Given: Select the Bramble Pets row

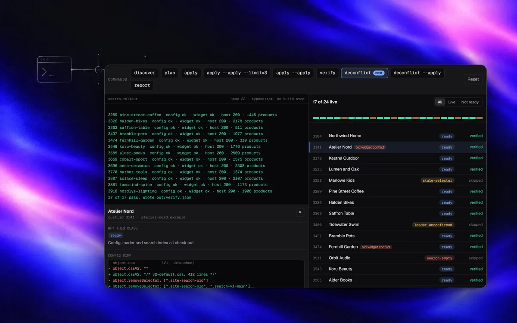Looking at the screenshot, I should tap(398, 236).
